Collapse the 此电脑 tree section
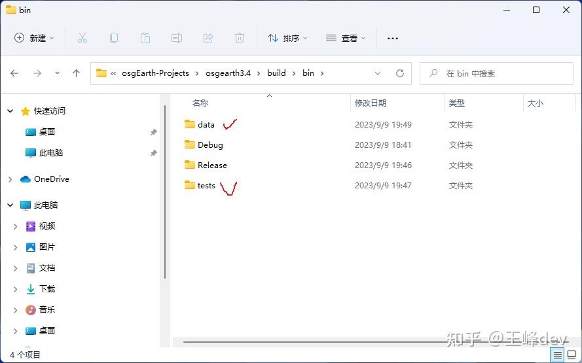The height and width of the screenshot is (363, 582). [10, 205]
